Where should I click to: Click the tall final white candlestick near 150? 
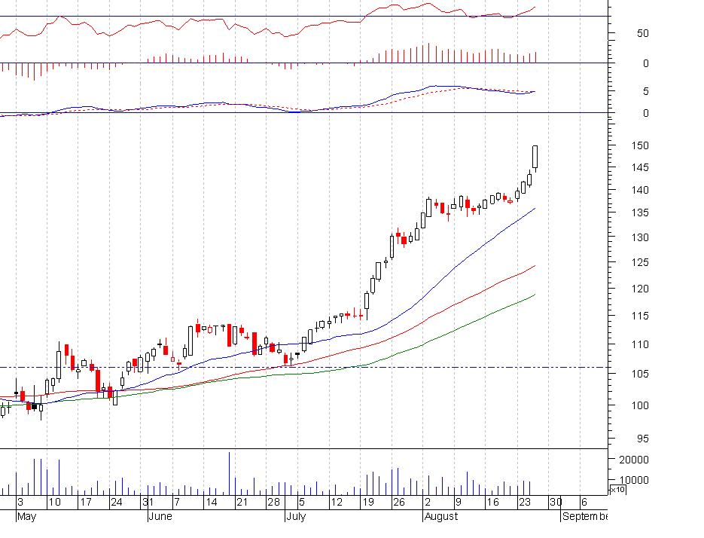pos(535,157)
